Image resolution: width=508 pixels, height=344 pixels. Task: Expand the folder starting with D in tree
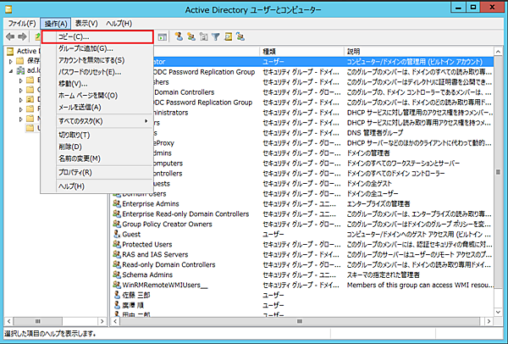coord(21,99)
